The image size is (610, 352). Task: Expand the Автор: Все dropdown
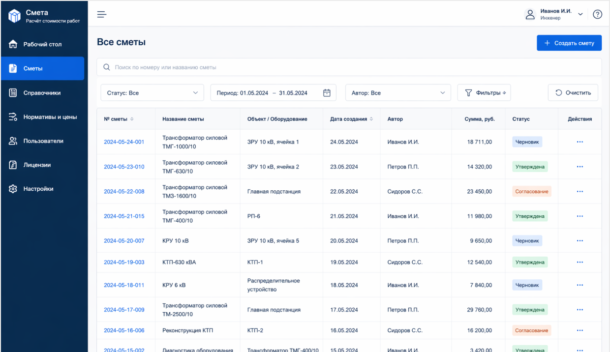(397, 93)
